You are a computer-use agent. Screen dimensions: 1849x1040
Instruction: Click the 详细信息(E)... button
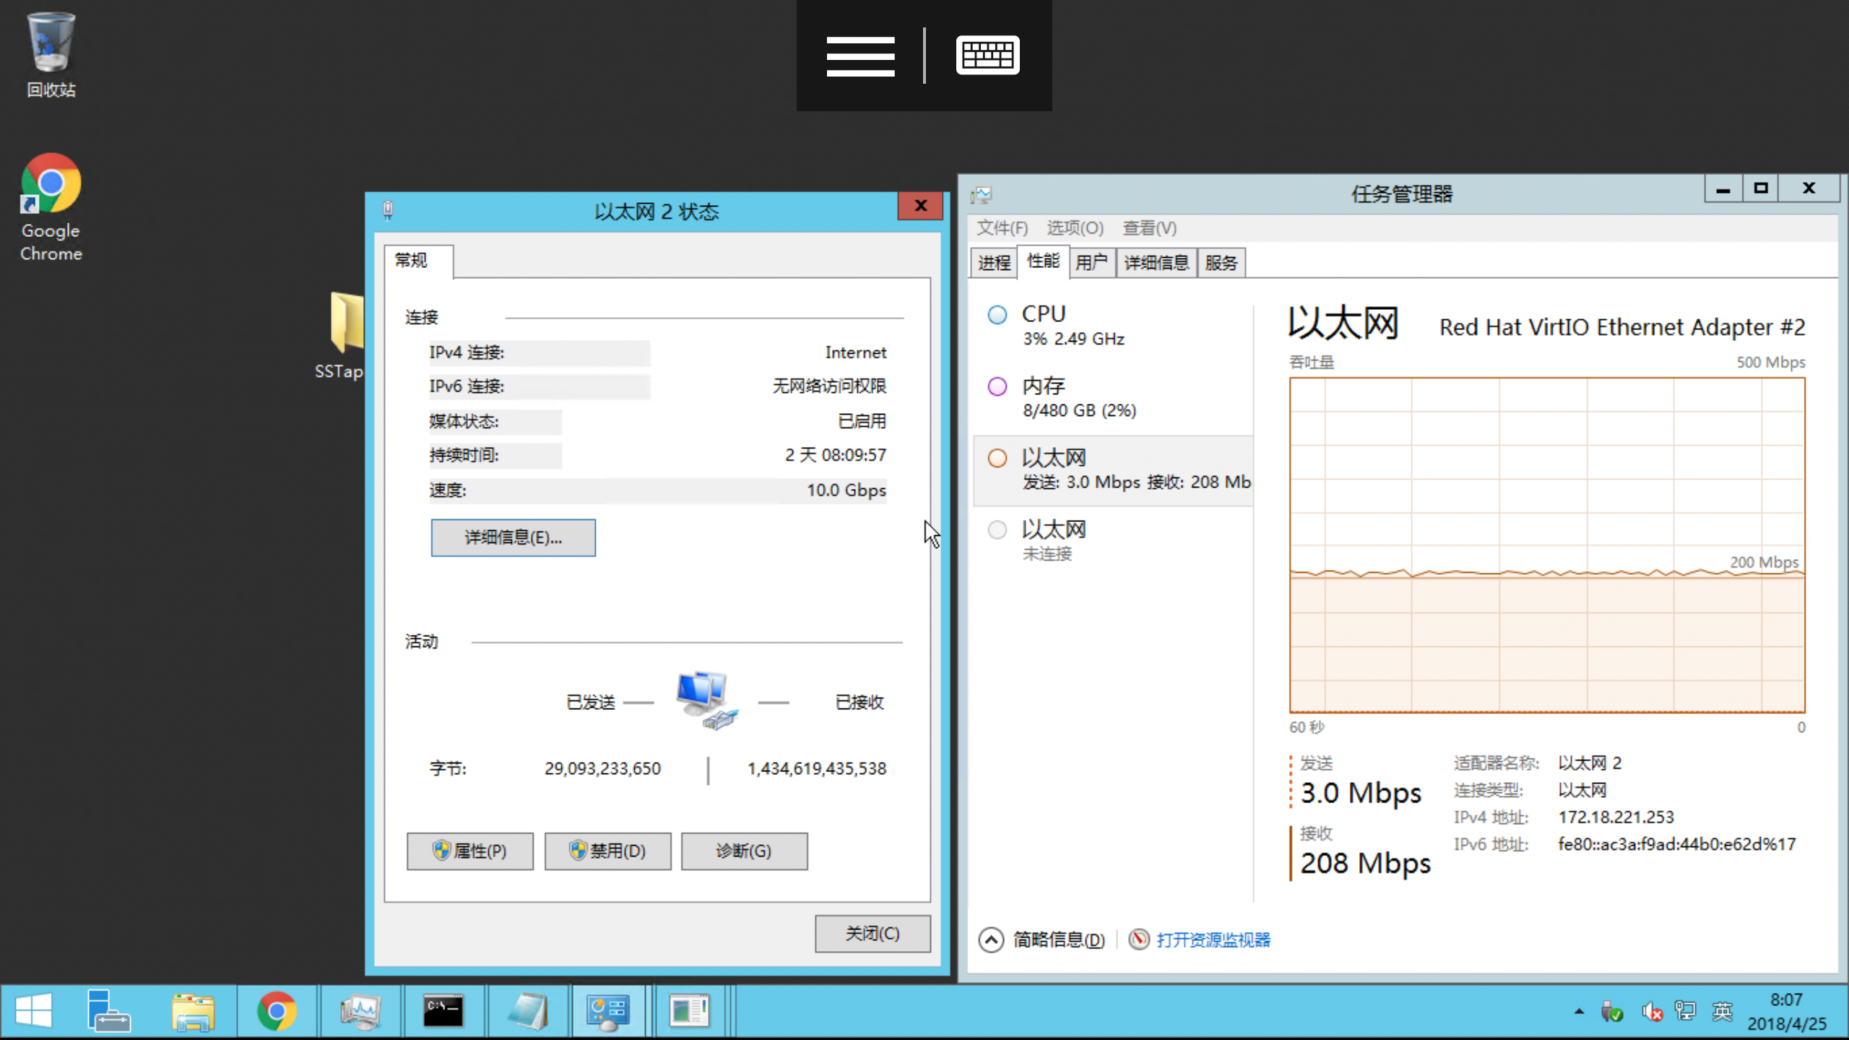coord(513,537)
